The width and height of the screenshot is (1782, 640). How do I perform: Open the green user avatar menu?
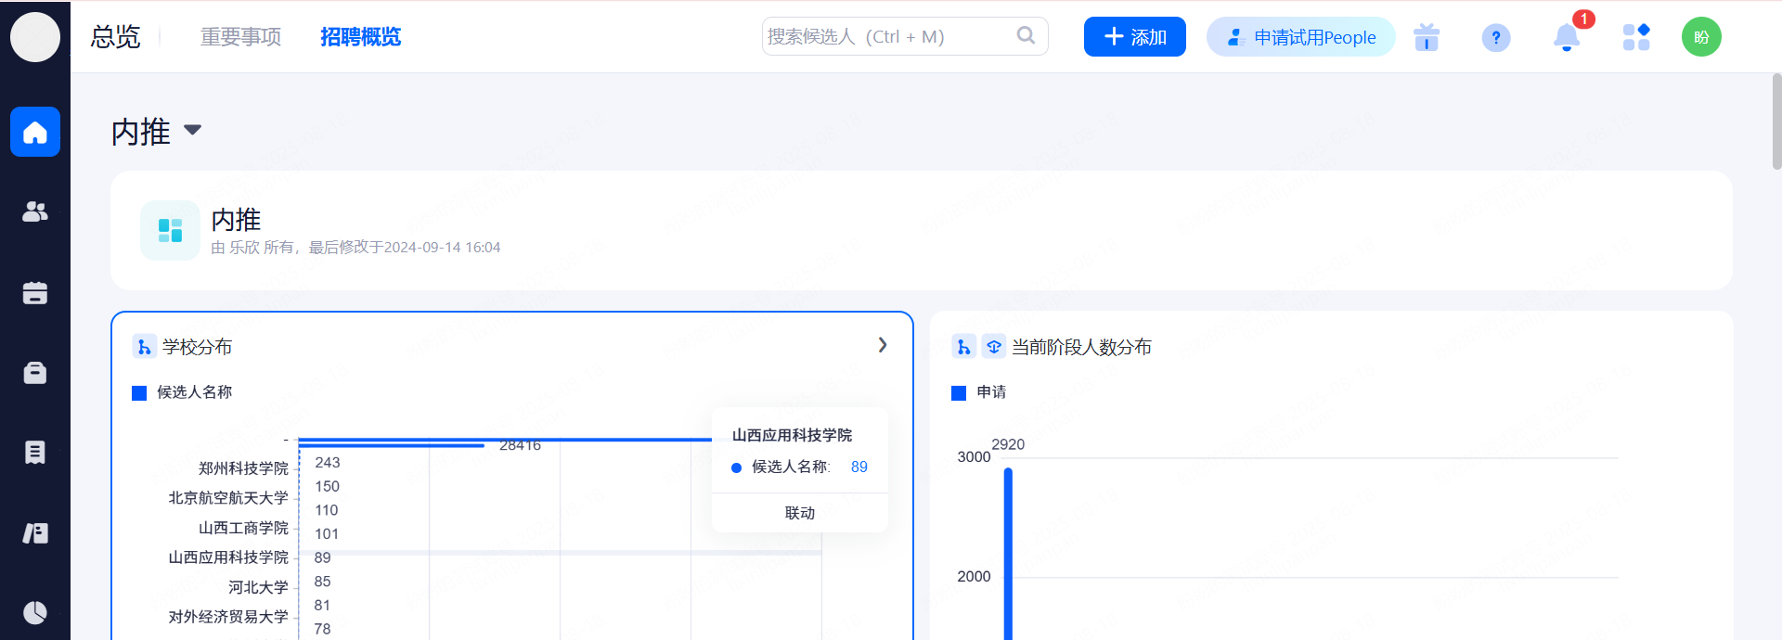point(1701,37)
